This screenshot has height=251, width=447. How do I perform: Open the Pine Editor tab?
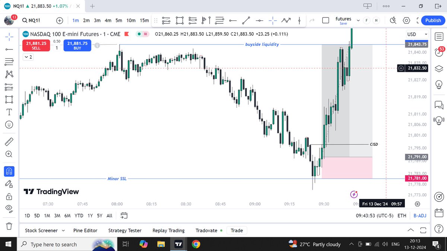85,231
